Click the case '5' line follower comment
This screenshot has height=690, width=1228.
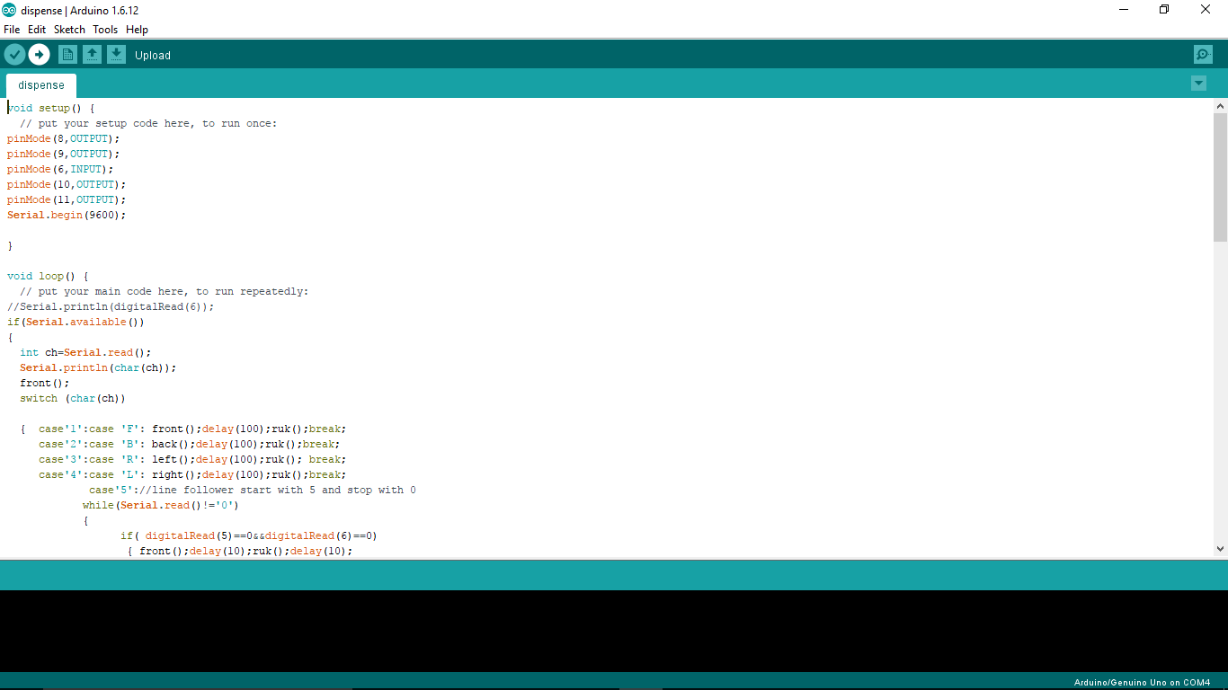[x=253, y=490]
